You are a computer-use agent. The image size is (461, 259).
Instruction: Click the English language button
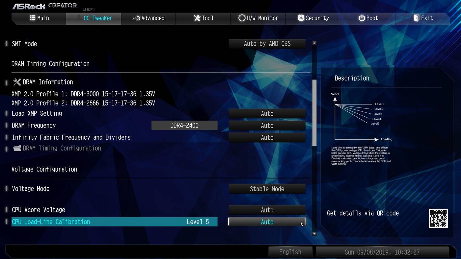(290, 252)
